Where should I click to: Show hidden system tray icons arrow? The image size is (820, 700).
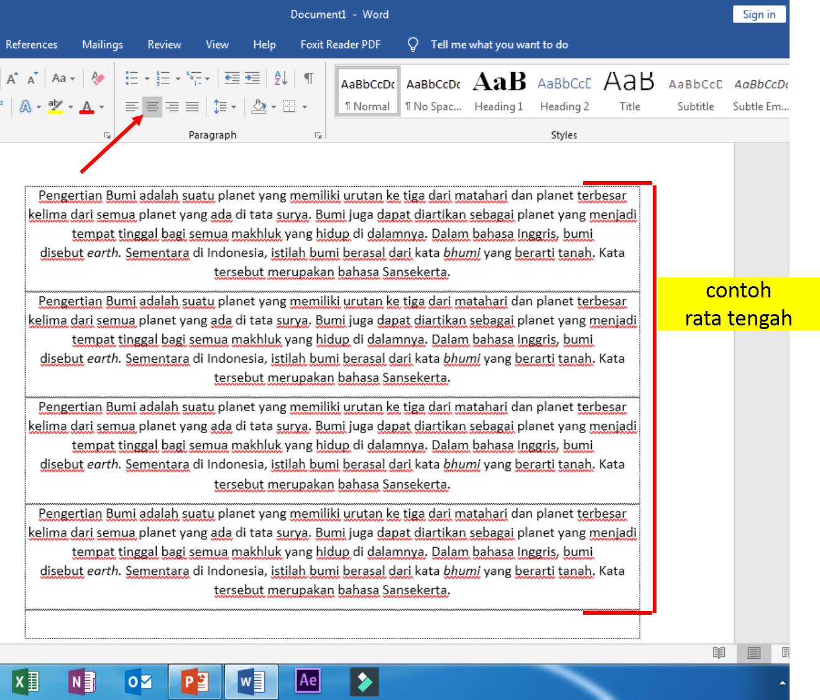click(x=781, y=683)
